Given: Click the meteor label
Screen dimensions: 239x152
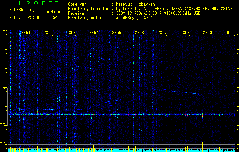Looking at the screenshot, I should [x=54, y=12].
